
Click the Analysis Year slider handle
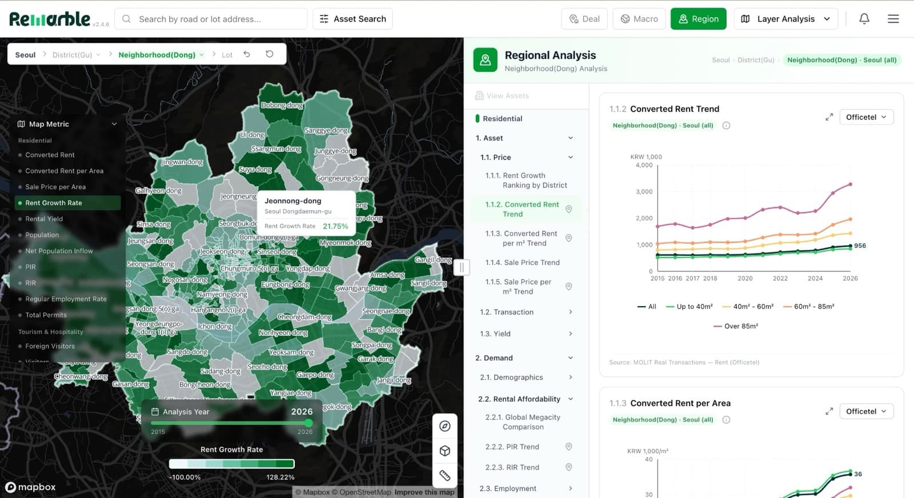pos(308,423)
